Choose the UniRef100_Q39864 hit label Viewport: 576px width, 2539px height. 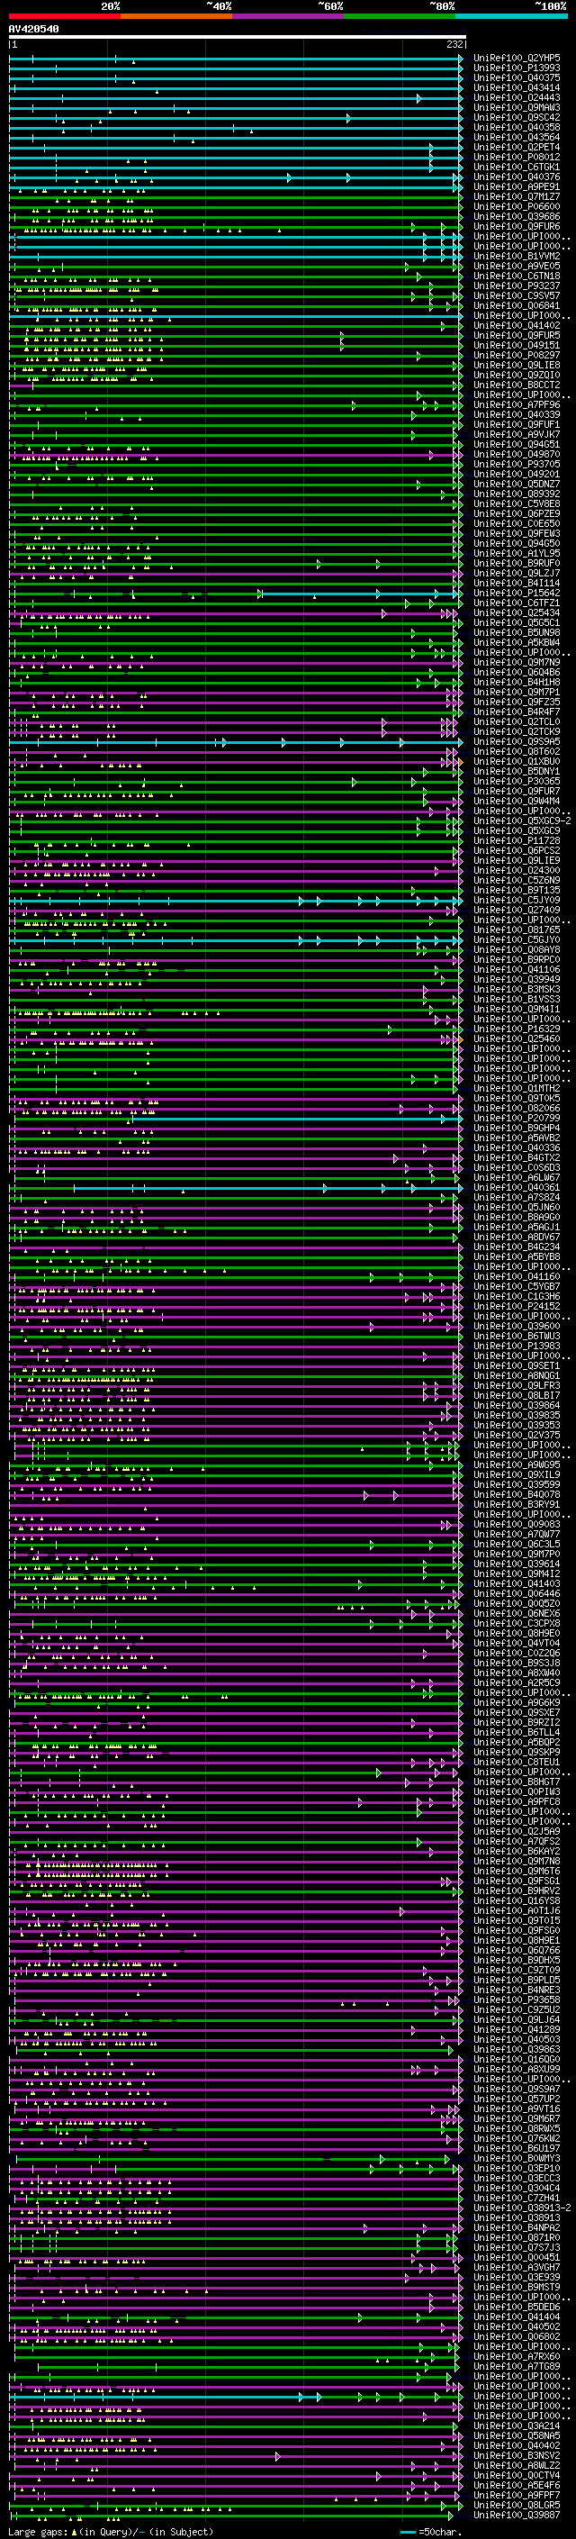pyautogui.click(x=517, y=1406)
